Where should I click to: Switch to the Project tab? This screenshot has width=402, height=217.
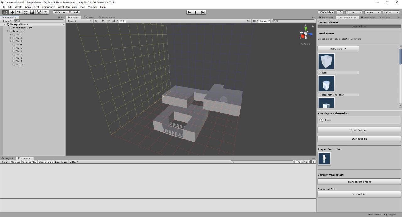(x=8, y=158)
